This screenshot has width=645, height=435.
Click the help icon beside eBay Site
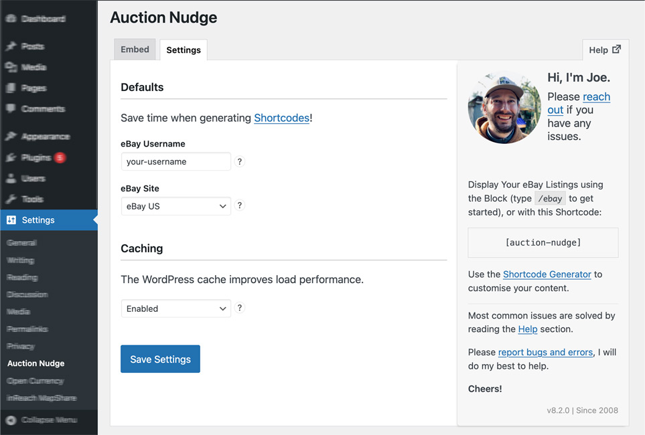coord(240,205)
